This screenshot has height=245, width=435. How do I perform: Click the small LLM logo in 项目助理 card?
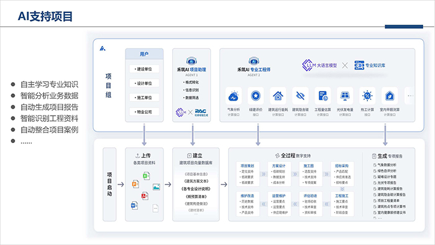(181, 113)
